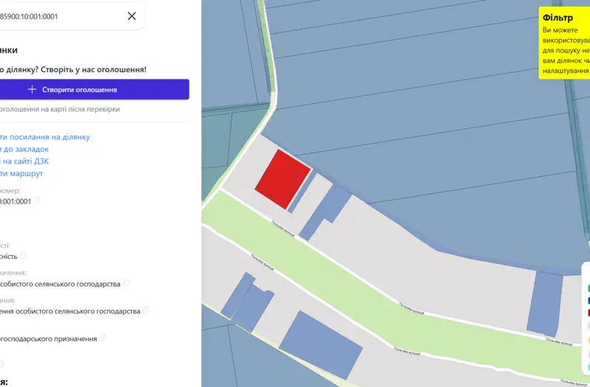This screenshot has width=590, height=387.
Task: Copy the cadastral number 001:0001 value icon
Action: 37,200
